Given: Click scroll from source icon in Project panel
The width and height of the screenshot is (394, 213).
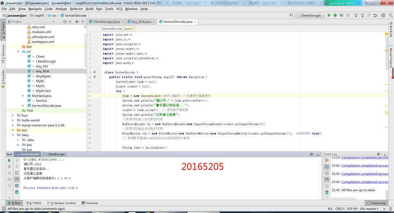Looking at the screenshot, I should (x=65, y=22).
